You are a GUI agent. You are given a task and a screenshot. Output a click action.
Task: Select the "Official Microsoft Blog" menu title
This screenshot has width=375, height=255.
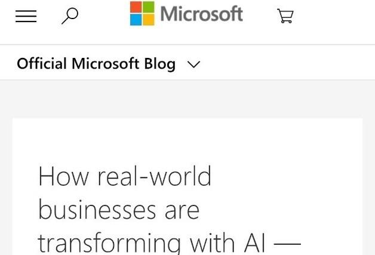pyautogui.click(x=96, y=63)
